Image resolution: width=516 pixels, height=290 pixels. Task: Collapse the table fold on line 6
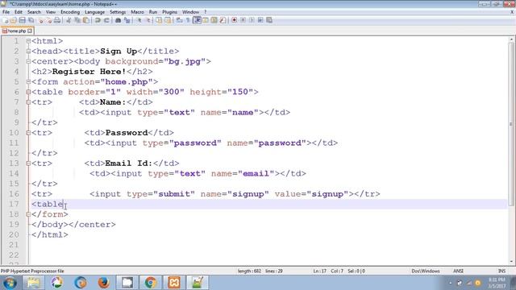coord(28,92)
